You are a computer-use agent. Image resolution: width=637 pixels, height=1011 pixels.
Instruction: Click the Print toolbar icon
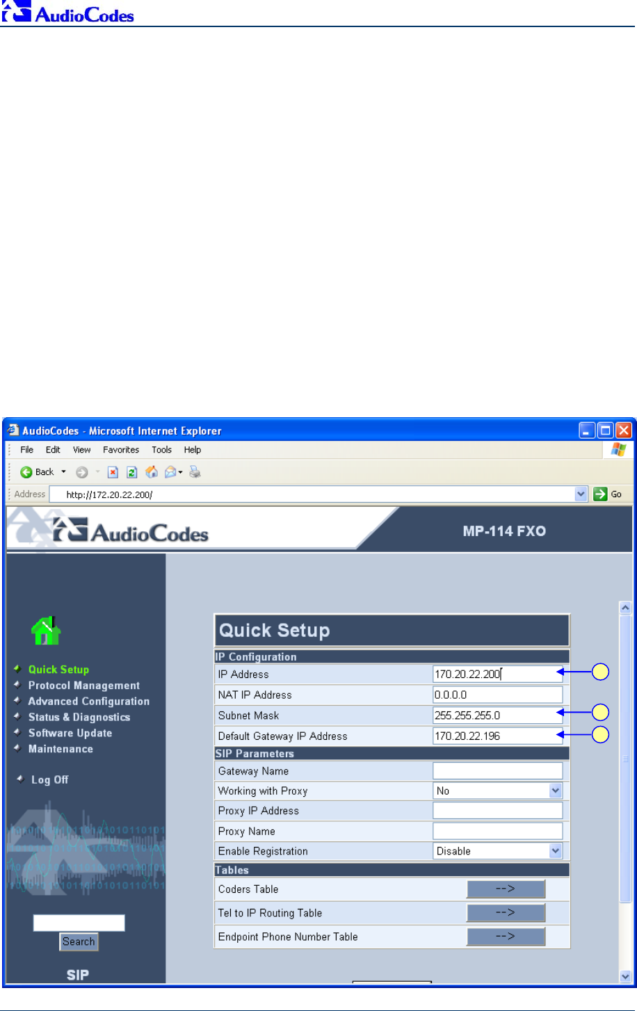click(x=195, y=472)
